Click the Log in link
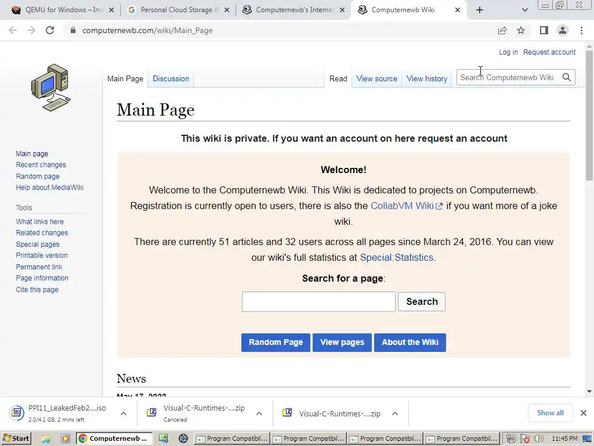This screenshot has height=446, width=594. click(x=508, y=52)
